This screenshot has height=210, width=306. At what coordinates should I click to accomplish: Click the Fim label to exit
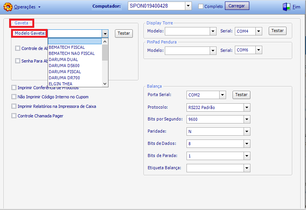[296, 7]
